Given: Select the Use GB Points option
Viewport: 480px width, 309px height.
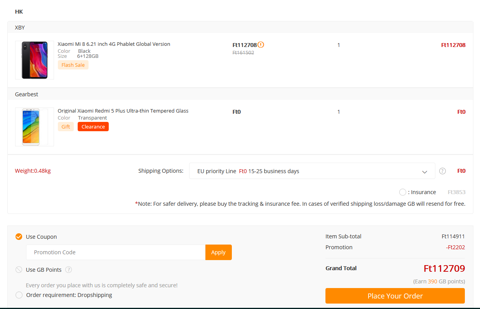Looking at the screenshot, I should pos(19,270).
